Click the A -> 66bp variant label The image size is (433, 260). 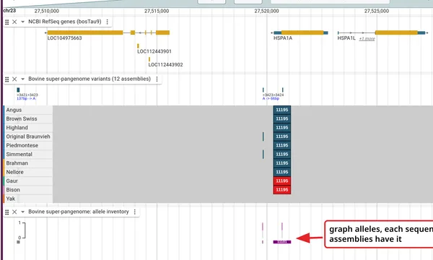pyautogui.click(x=271, y=99)
